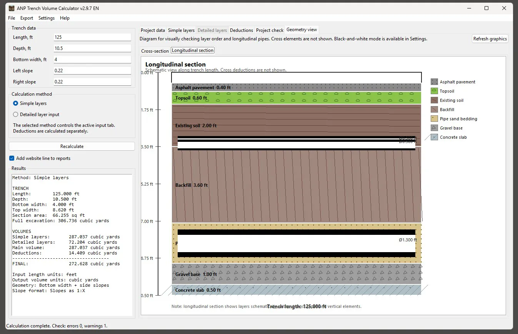Click the 3.50 ft depth axis tick label

coord(147,147)
